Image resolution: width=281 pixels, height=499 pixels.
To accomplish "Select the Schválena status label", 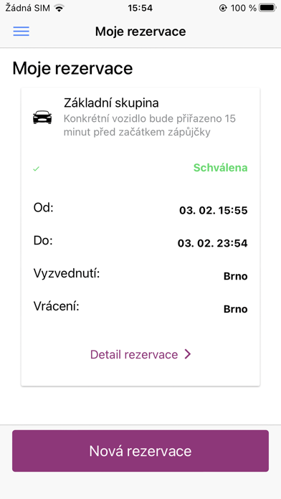I will click(x=221, y=168).
